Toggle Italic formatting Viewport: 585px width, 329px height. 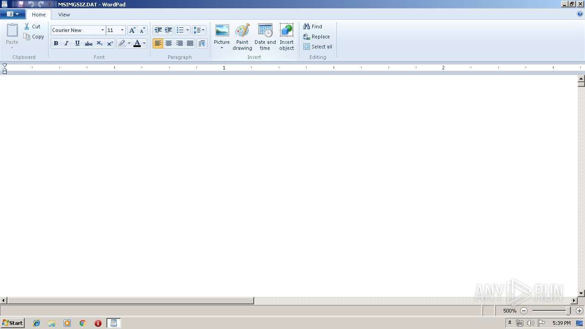pyautogui.click(x=66, y=43)
